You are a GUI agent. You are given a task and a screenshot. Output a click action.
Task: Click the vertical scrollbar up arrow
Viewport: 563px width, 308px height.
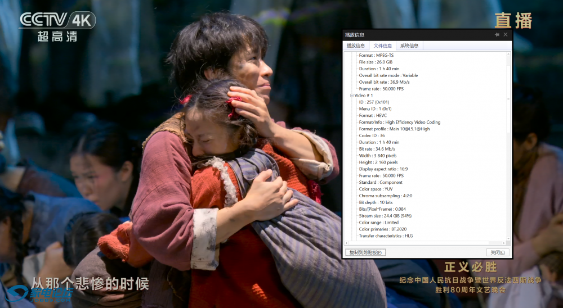tap(508, 55)
